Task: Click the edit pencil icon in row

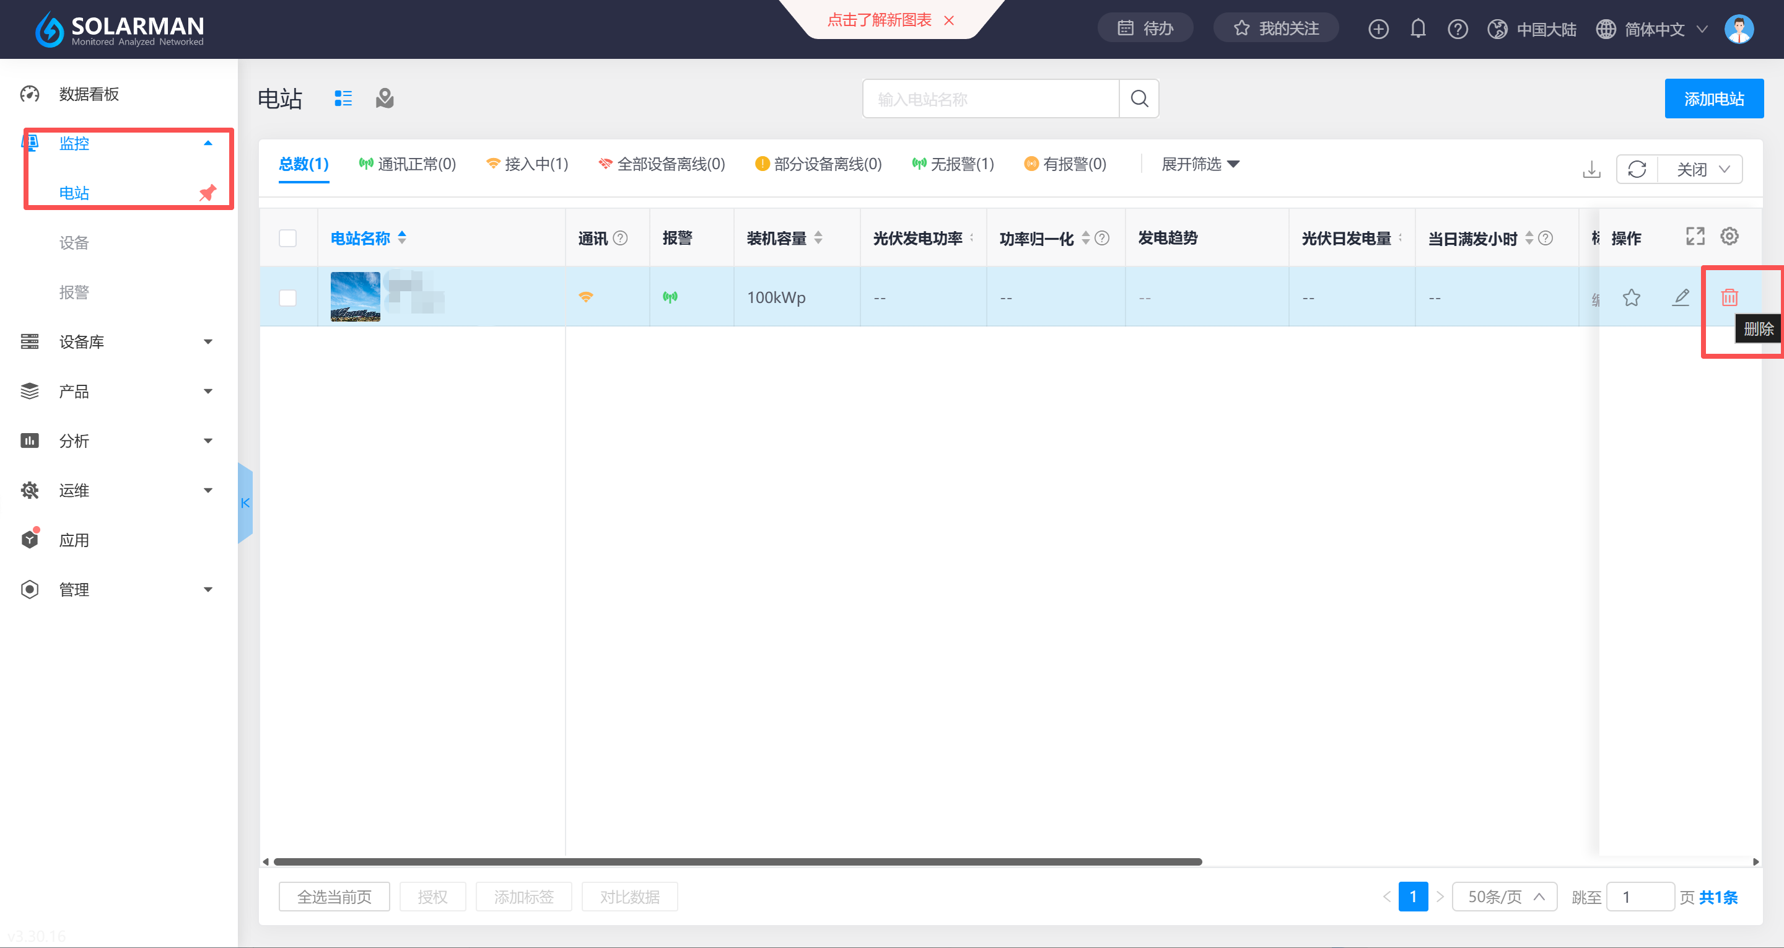Action: [1681, 297]
